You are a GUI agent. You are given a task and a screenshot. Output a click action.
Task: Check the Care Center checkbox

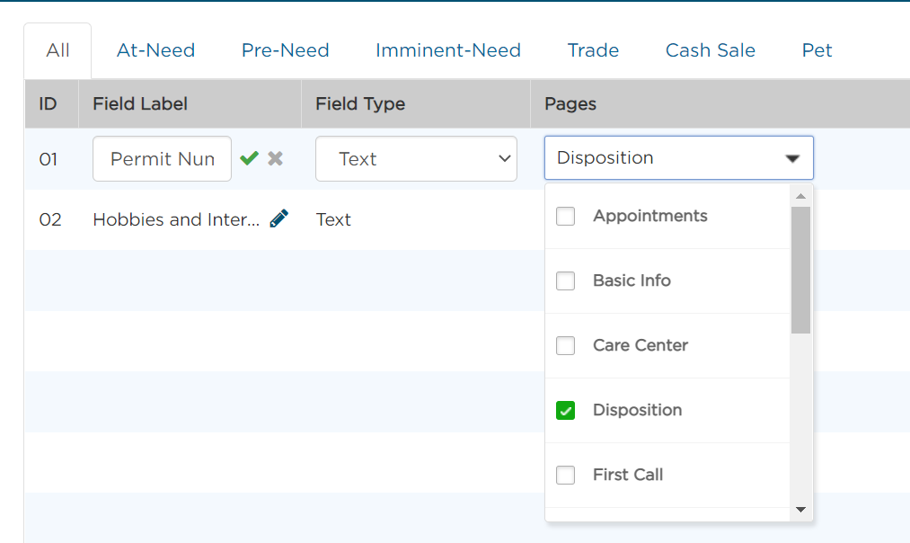(x=565, y=345)
